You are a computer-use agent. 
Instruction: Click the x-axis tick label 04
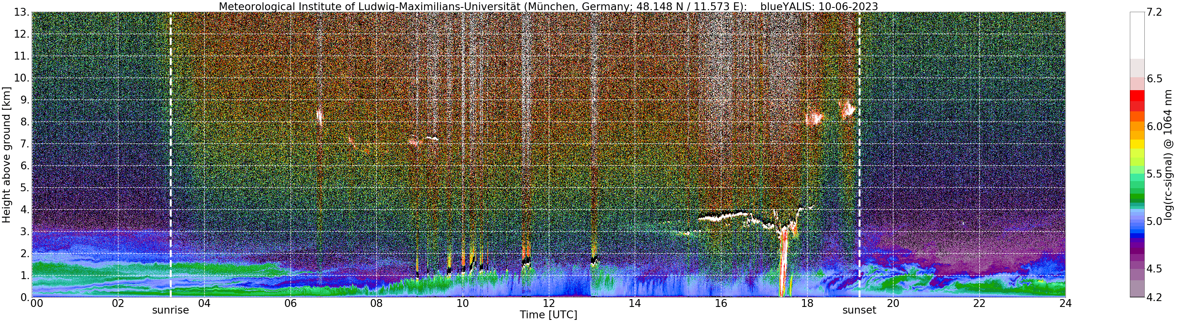coord(204,303)
